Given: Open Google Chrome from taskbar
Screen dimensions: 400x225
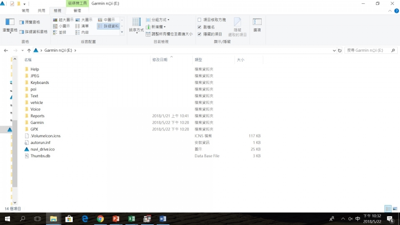Looking at the screenshot, I should 101,219.
